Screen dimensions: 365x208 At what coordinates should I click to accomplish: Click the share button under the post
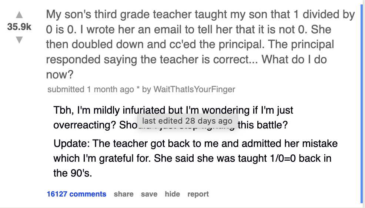pyautogui.click(x=124, y=194)
